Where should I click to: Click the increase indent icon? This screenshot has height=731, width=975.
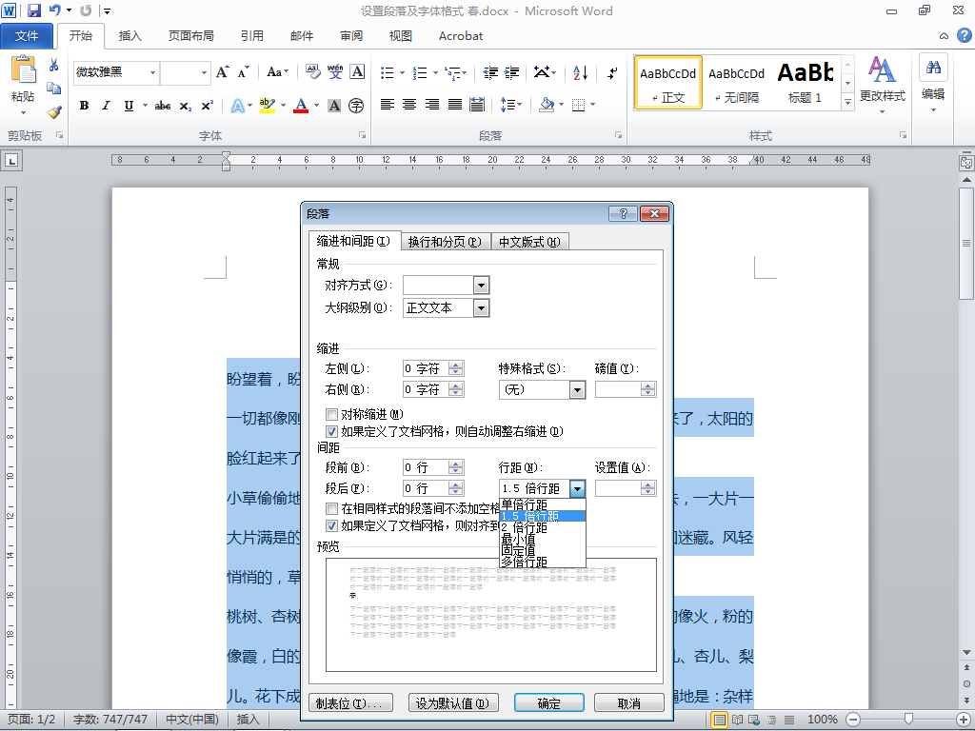(x=511, y=72)
